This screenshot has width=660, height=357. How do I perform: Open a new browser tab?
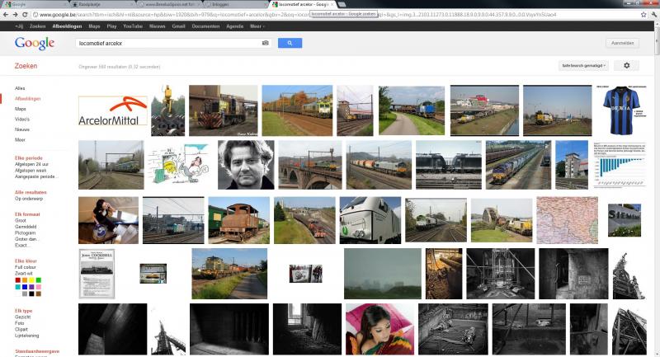point(342,4)
